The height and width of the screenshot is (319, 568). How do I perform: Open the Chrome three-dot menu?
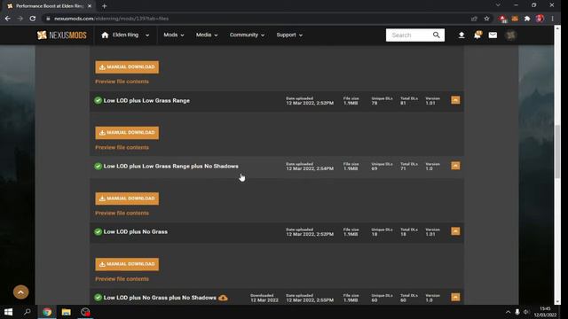pos(552,19)
